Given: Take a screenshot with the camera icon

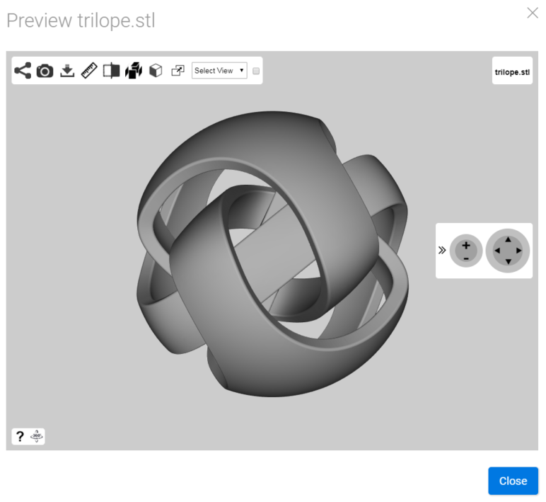Looking at the screenshot, I should tap(45, 71).
